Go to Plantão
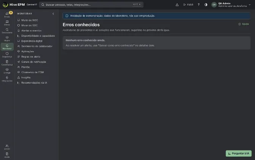Viewport: 255px width, 160px height. coord(36,67)
